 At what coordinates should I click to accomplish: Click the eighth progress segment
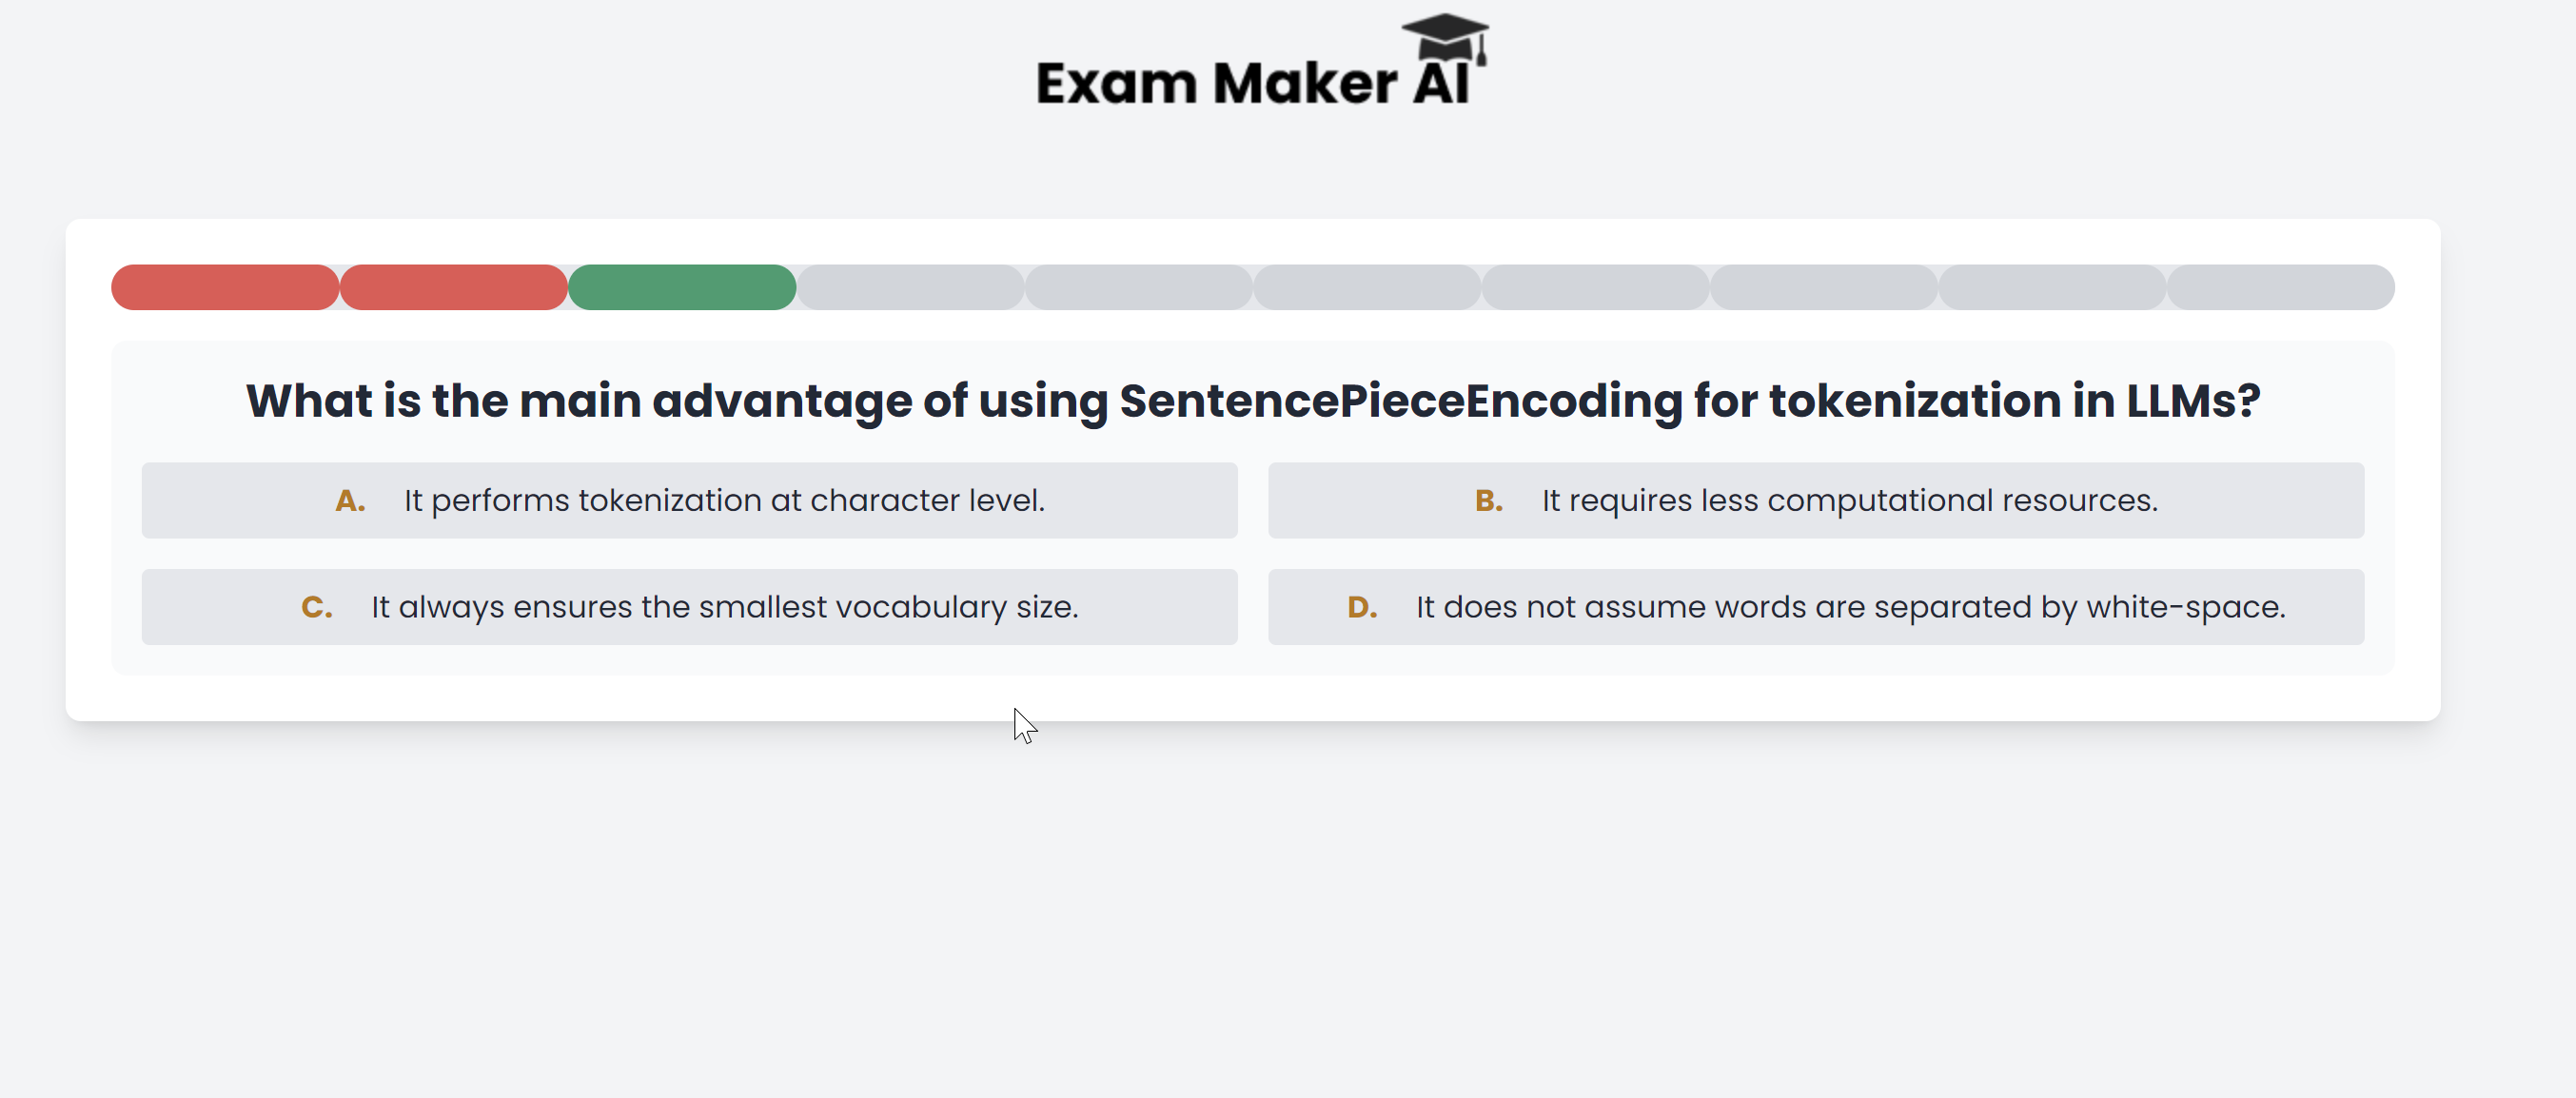pos(1823,287)
